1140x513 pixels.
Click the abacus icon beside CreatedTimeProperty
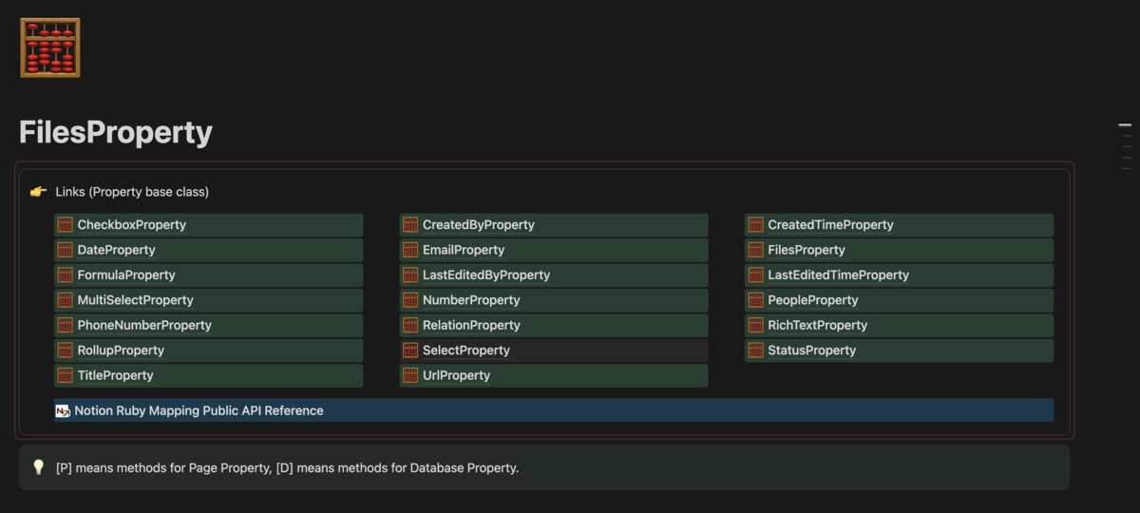[756, 225]
